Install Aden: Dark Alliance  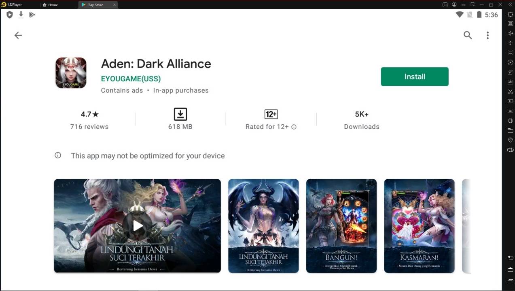coord(415,76)
